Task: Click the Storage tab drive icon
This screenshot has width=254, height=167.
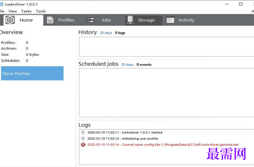Action: pyautogui.click(x=130, y=20)
